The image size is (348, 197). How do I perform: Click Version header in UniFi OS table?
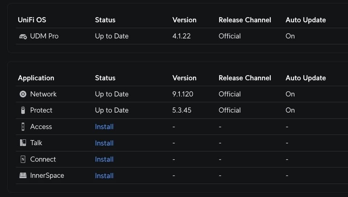click(184, 20)
